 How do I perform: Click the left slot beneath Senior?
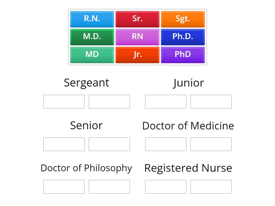click(x=64, y=144)
